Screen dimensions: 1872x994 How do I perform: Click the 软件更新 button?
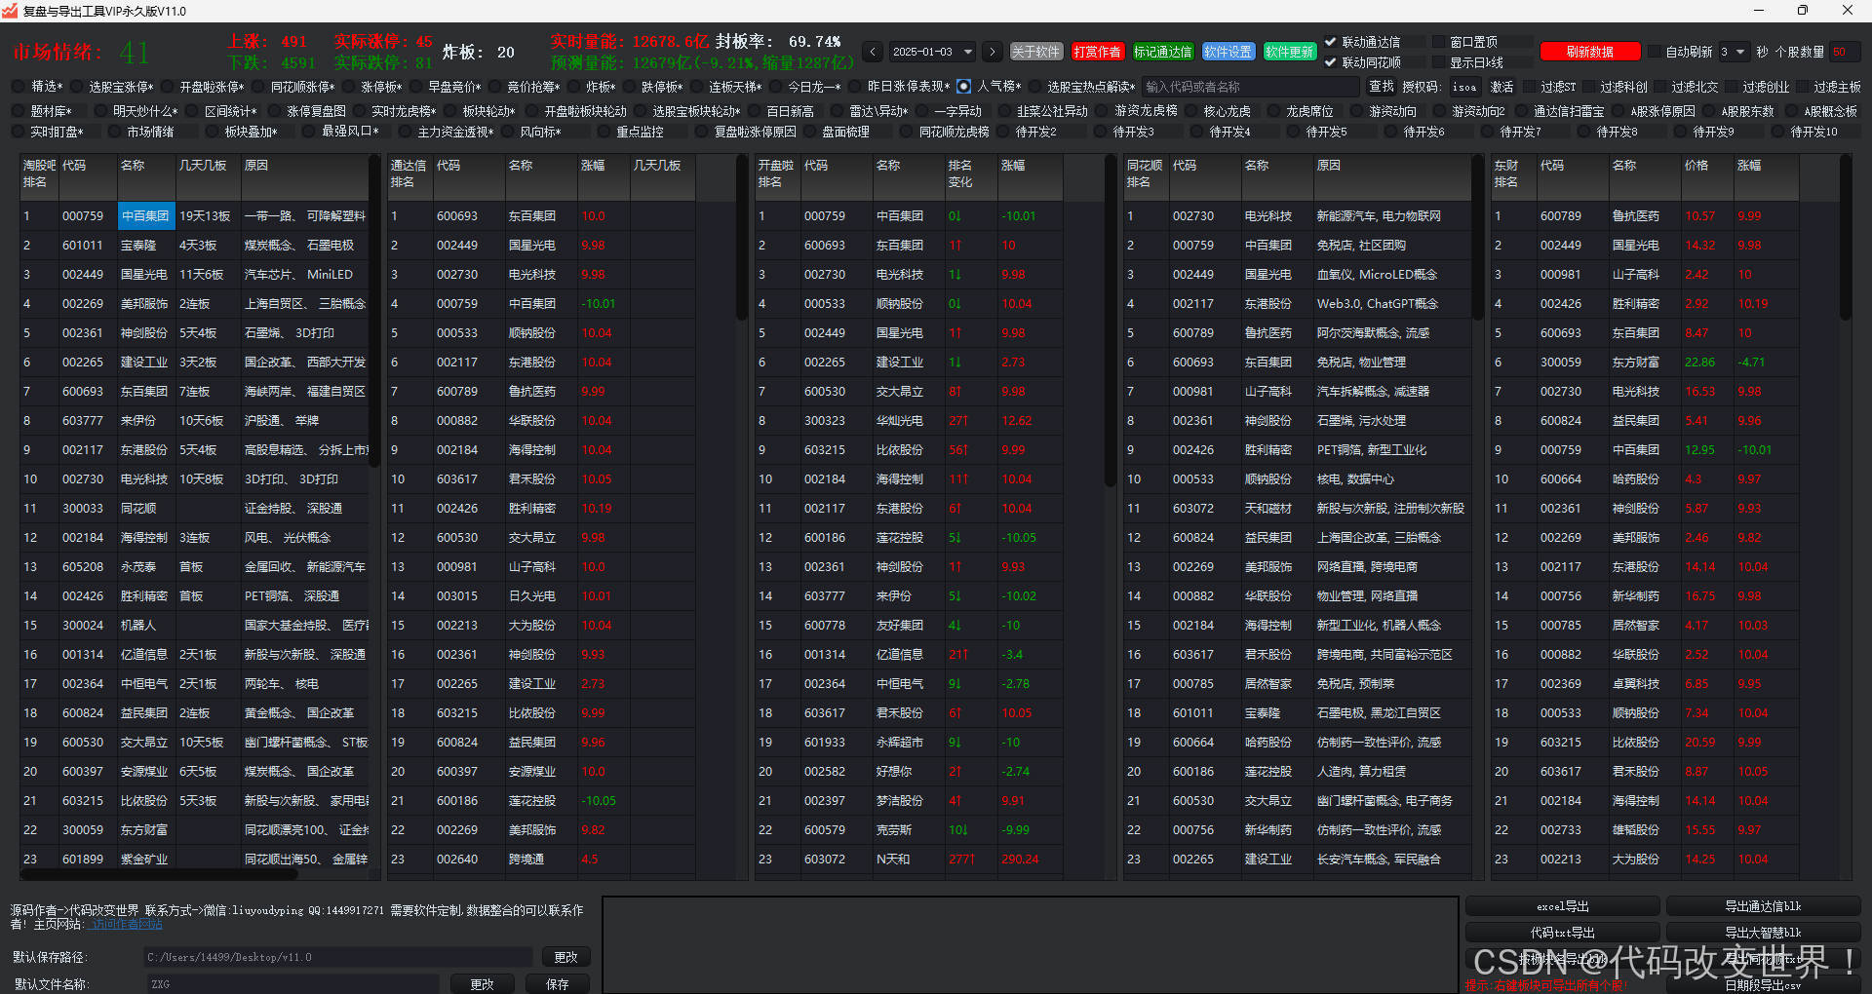coord(1289,52)
